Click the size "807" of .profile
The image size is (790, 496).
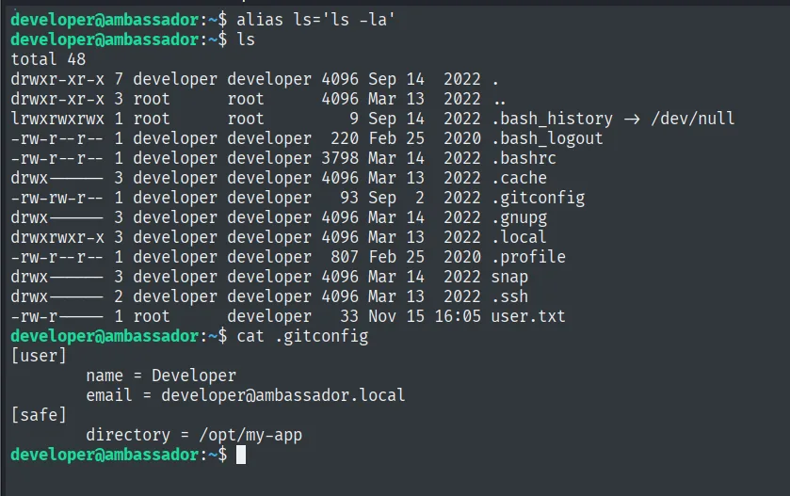(x=345, y=257)
